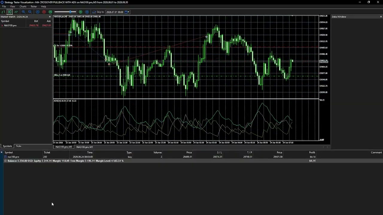
Task: Expand the Balance summary row
Action: pyautogui.click(x=5, y=161)
